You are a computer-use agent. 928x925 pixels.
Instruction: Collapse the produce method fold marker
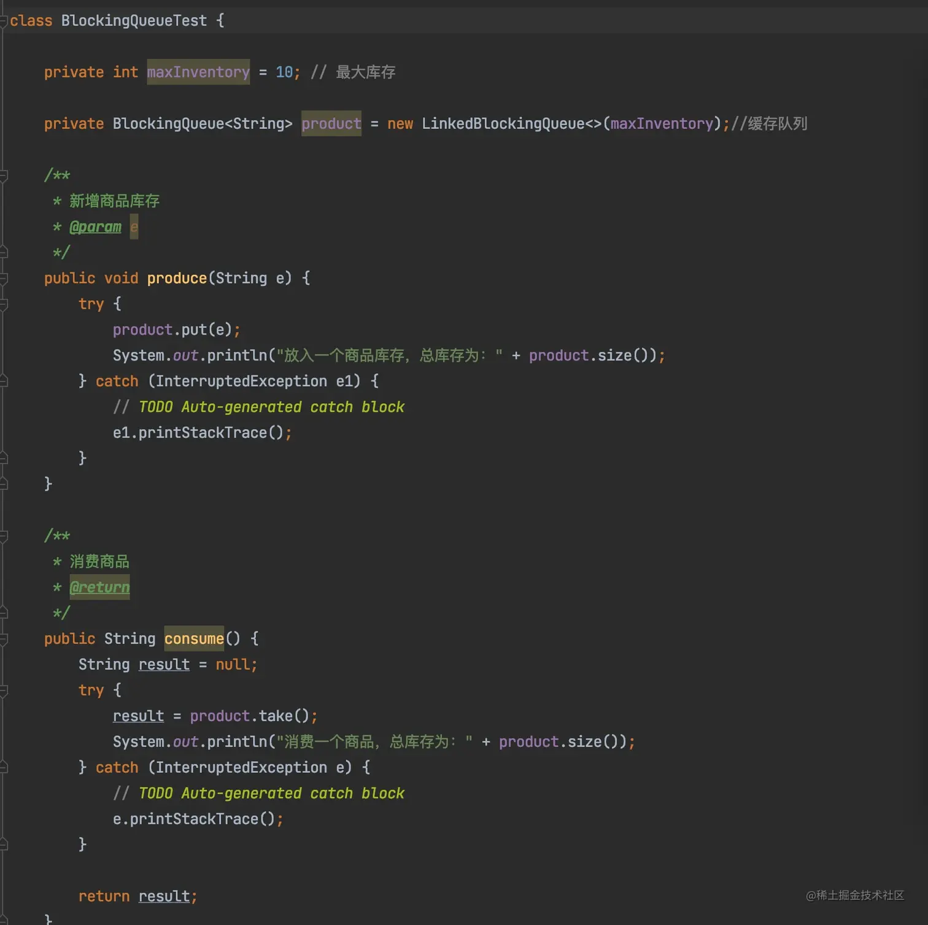pyautogui.click(x=3, y=279)
